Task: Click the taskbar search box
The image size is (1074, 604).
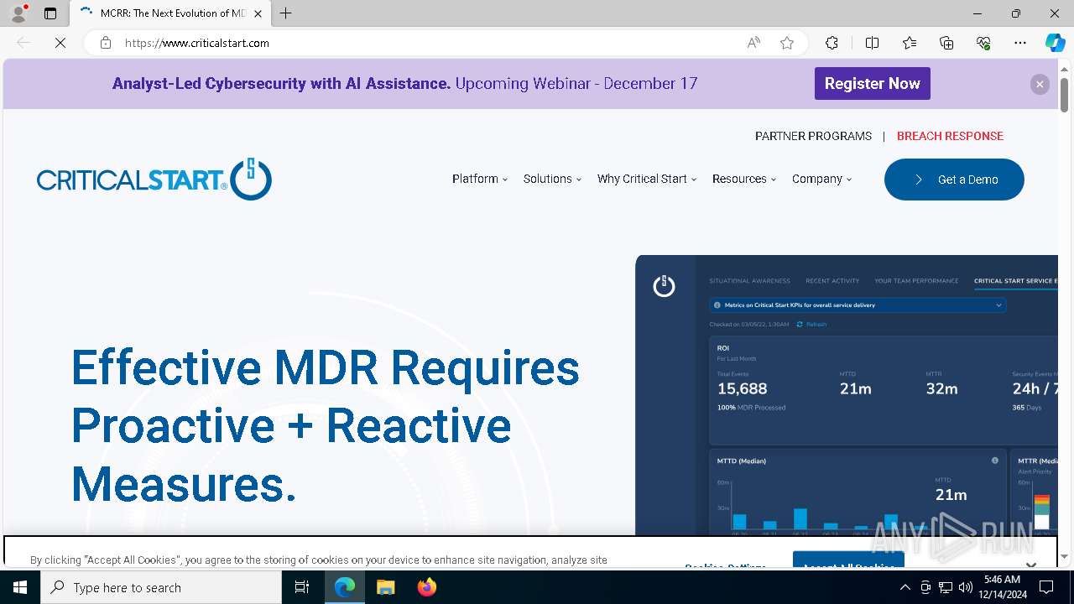Action: coord(161,587)
